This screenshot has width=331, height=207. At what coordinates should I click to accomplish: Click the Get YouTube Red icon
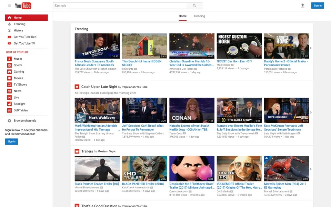point(9,37)
